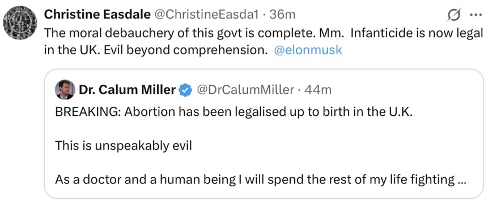Open Dr. Calum Miller's avatar photo
The width and height of the screenshot is (488, 205).
pyautogui.click(x=65, y=90)
